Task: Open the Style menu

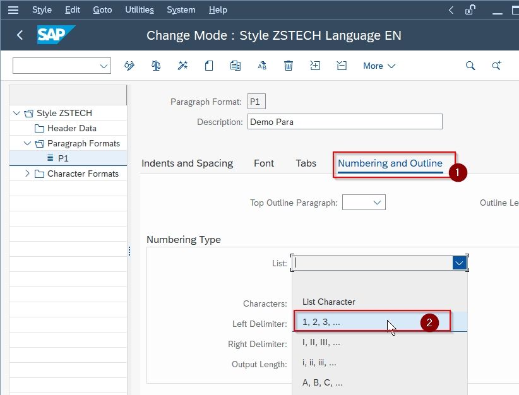Action: 42,10
